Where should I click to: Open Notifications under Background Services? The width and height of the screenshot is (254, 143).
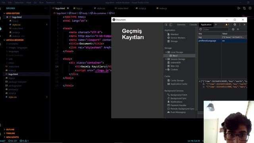(x=176, y=102)
